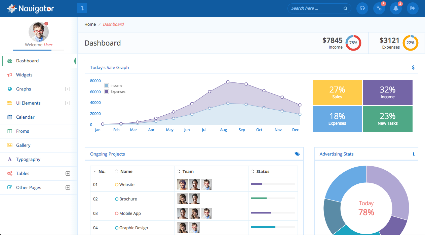
Task: Open the notifications bell icon
Action: pos(396,8)
